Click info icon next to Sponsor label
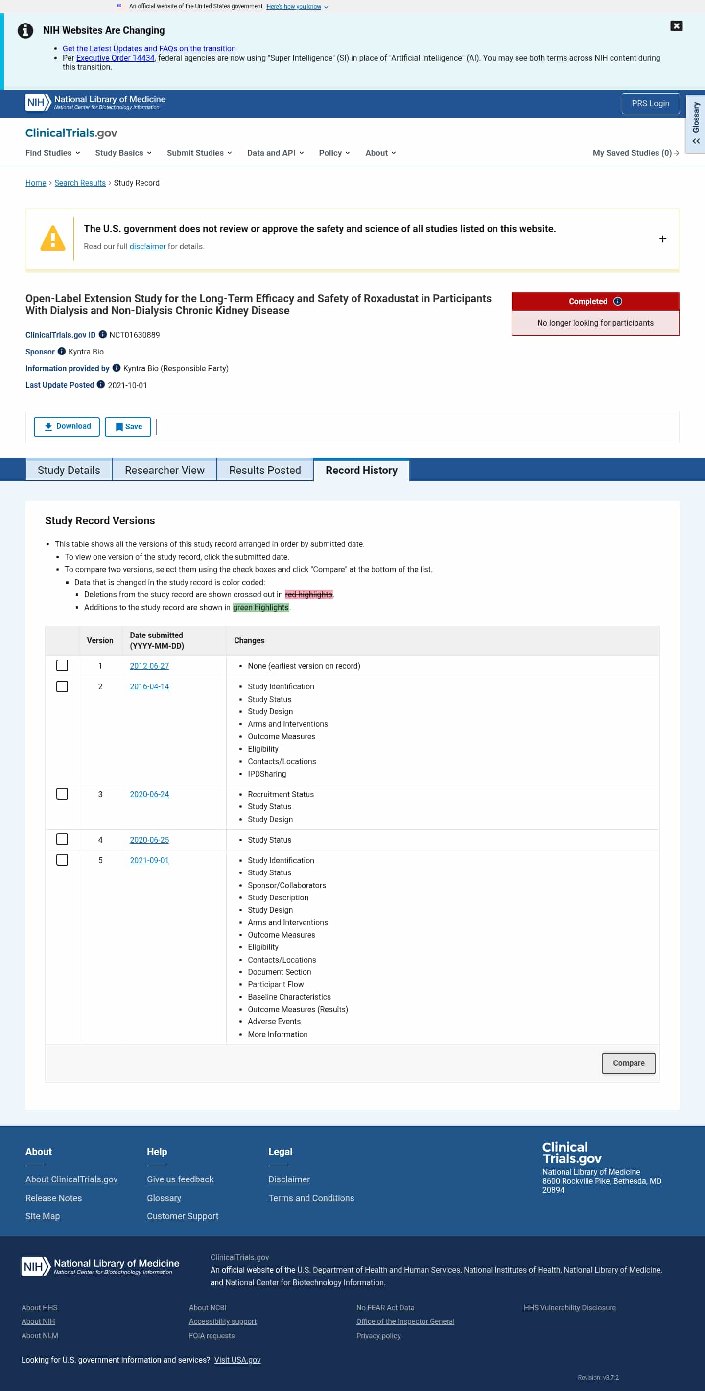 [62, 351]
